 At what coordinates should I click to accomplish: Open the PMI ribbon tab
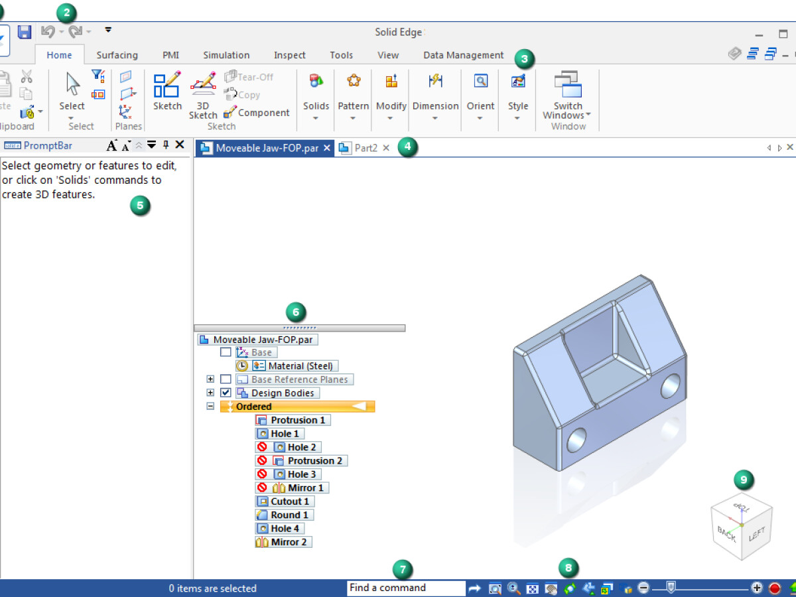tap(170, 55)
